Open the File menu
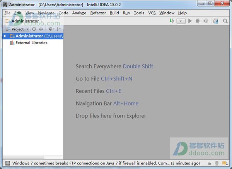The height and width of the screenshot is (169, 232). 7,13
